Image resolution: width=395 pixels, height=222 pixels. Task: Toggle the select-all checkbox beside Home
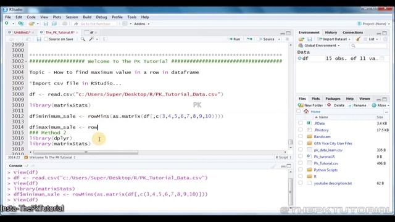[x=299, y=111]
